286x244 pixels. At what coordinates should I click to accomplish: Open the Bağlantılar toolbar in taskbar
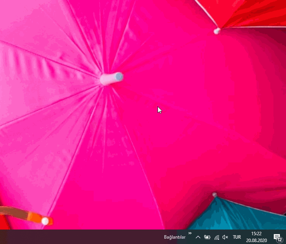[175, 237]
